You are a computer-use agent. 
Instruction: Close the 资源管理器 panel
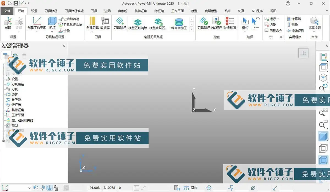click(x=64, y=46)
